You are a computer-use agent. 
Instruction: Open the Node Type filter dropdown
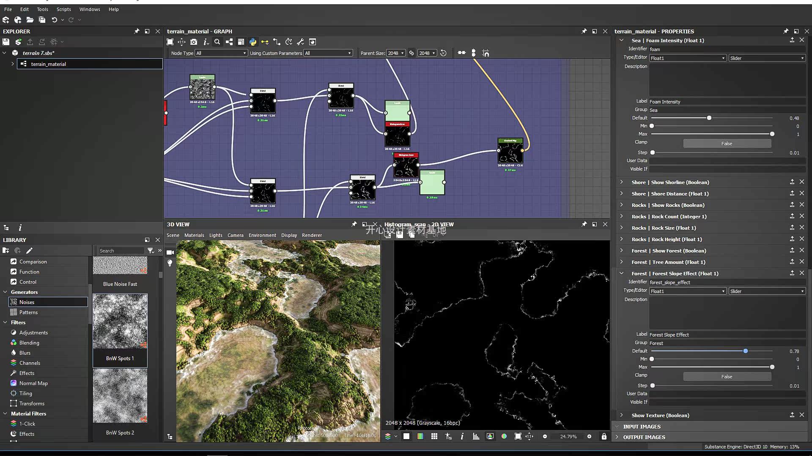click(221, 53)
